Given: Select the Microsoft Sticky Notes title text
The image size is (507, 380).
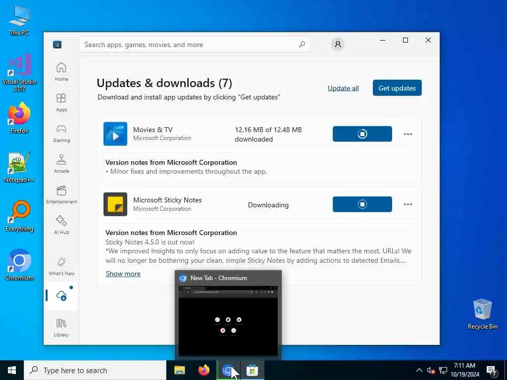Looking at the screenshot, I should point(167,200).
